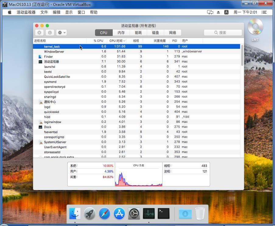Select the Finder process row
The image size is (275, 226).
pos(137,56)
